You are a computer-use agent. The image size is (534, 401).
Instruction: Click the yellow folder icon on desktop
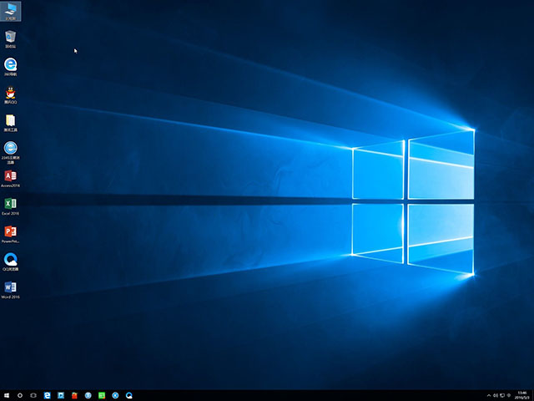[11, 121]
